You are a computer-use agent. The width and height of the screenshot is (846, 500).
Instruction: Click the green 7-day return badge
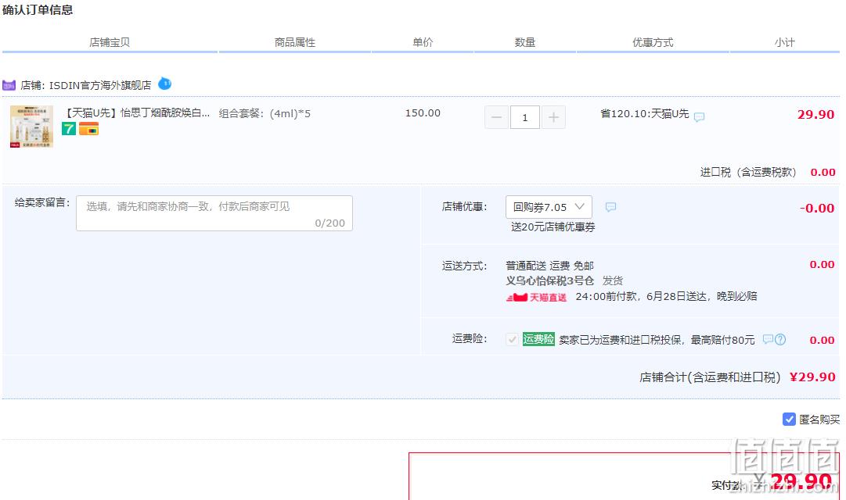click(69, 129)
